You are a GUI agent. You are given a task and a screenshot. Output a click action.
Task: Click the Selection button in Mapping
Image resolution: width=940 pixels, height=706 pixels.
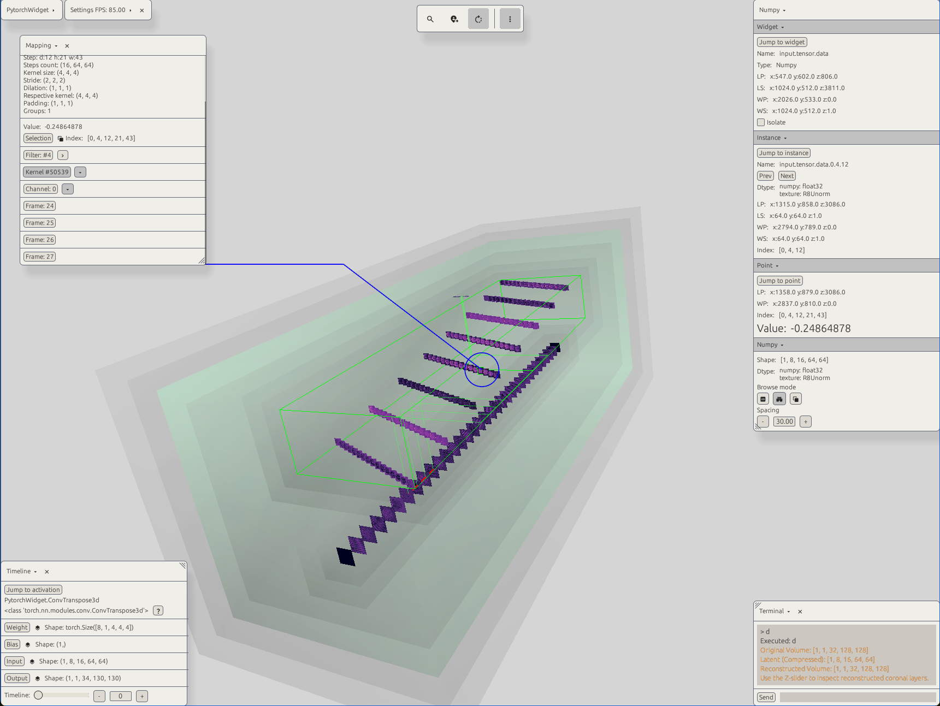pos(38,139)
